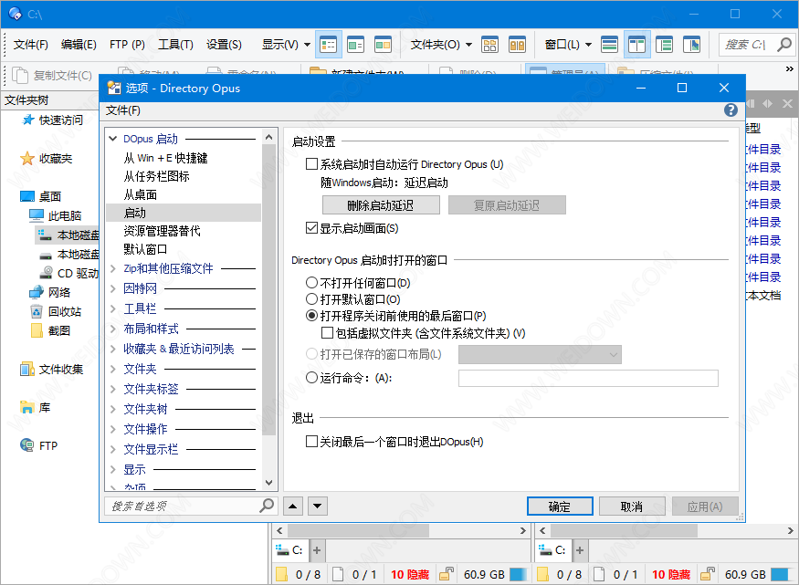Click the magnifier icon in preferences search
Screen dimensions: 799x585
[267, 506]
